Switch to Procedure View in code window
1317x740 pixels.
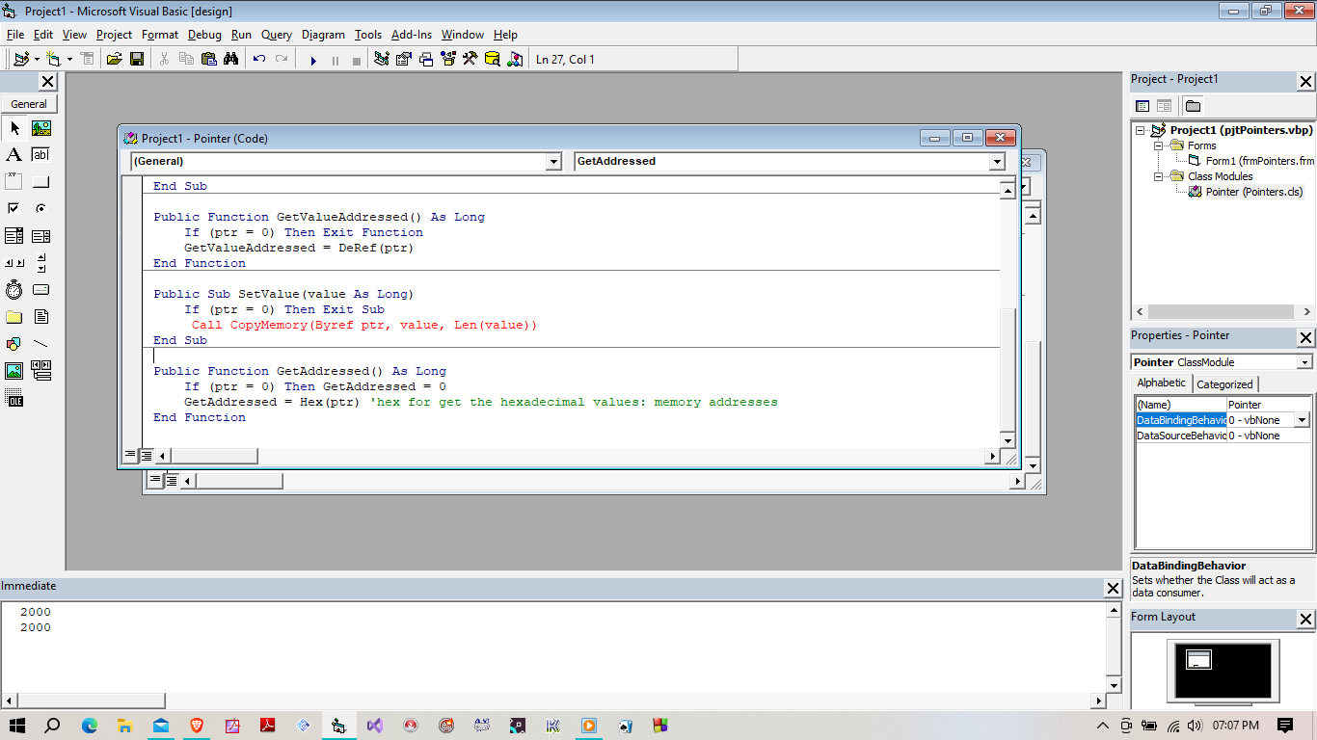click(130, 455)
